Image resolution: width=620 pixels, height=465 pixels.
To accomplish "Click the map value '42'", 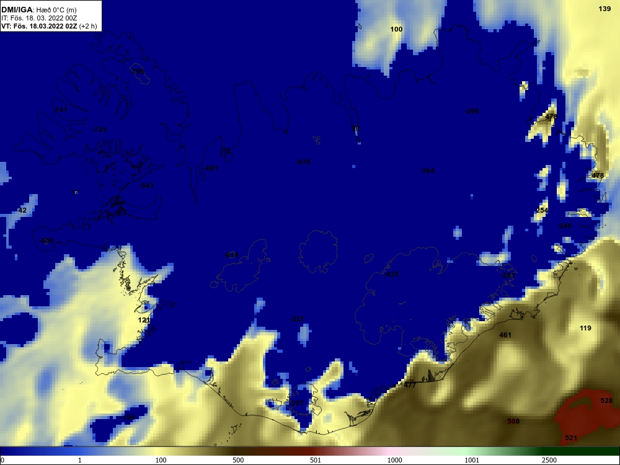I will (22, 210).
